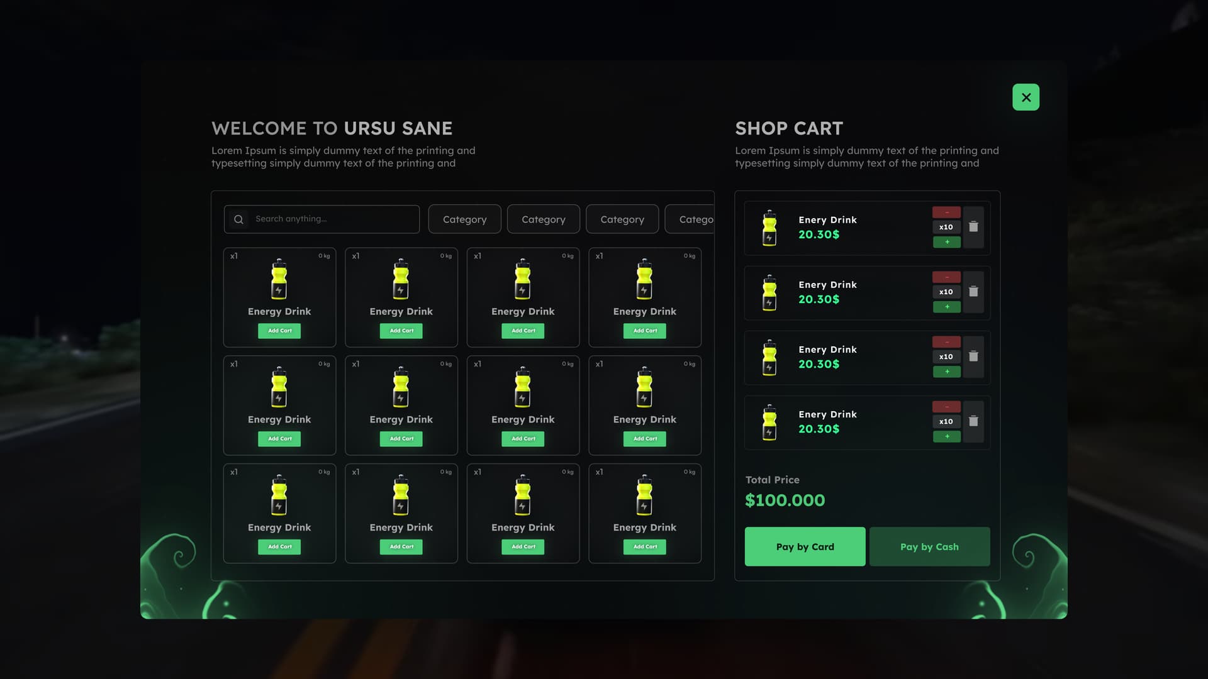Decrease quantity of first cart item
This screenshot has height=679, width=1208.
[x=946, y=213]
